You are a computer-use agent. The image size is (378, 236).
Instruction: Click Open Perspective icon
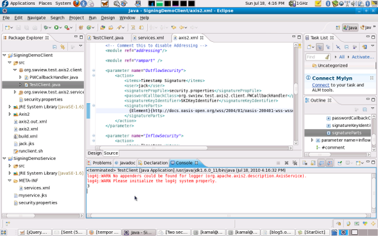[338, 28]
